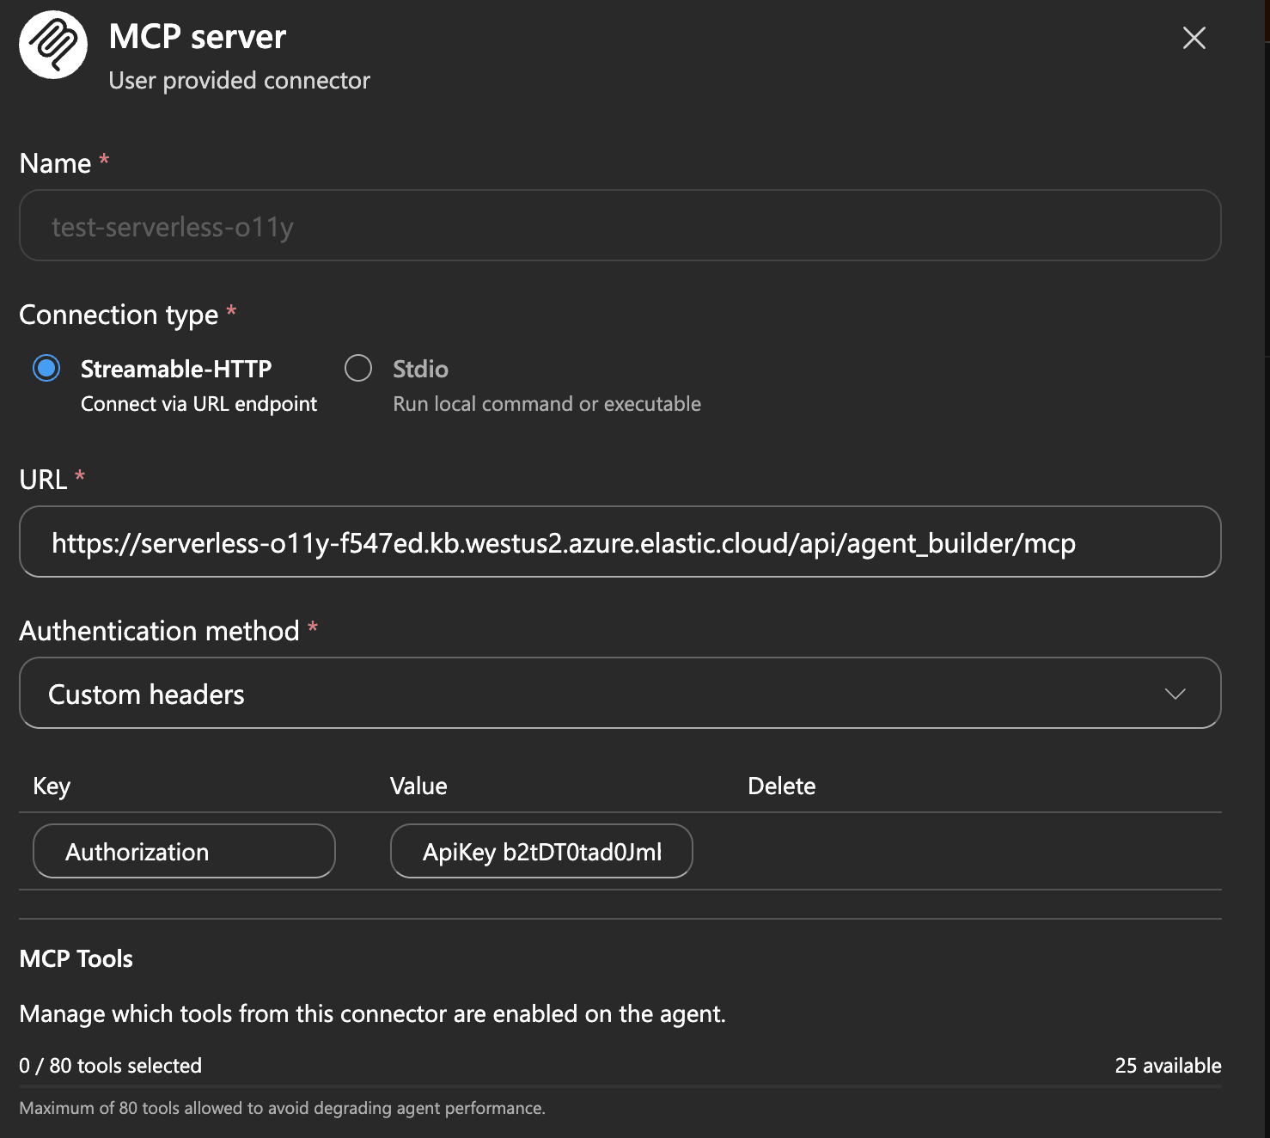
Task: Edit the Authorization key field
Action: [x=184, y=852]
